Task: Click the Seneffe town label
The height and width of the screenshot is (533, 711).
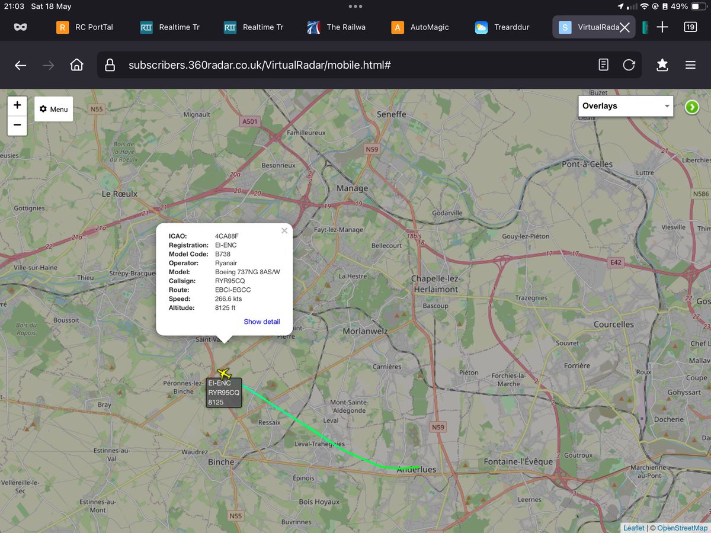Action: coord(391,114)
